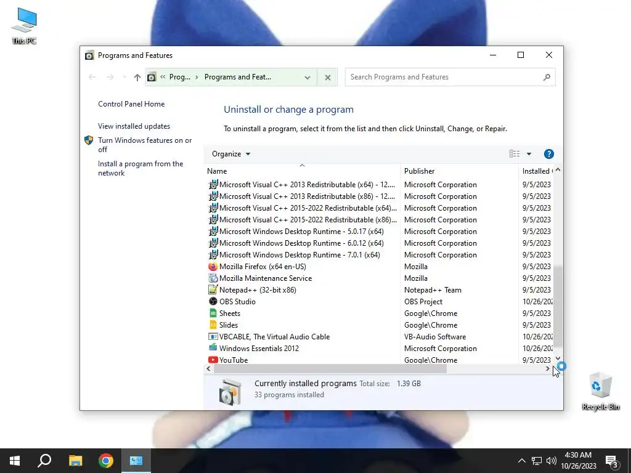
Task: Open the Windows Start menu
Action: point(15,461)
